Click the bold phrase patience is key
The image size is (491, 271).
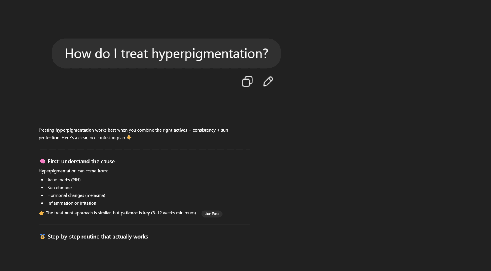(x=135, y=213)
